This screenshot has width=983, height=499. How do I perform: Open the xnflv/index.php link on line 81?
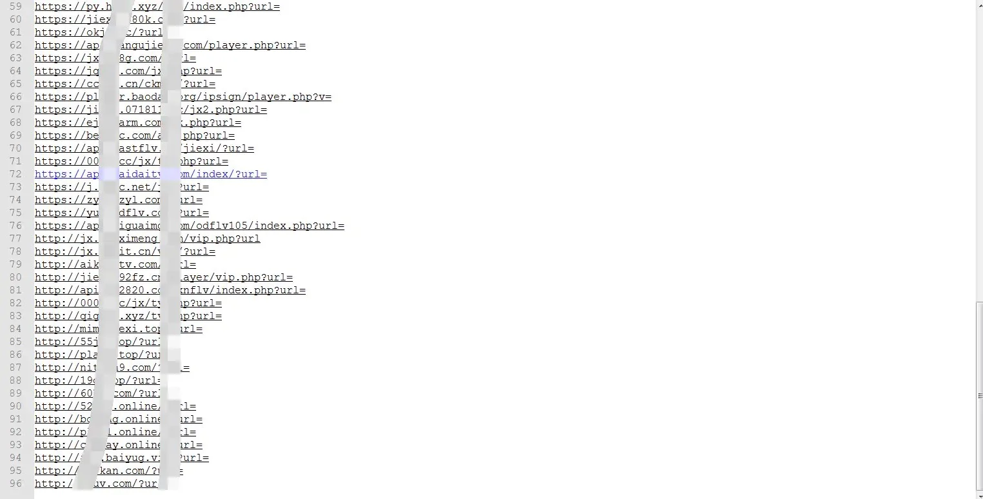click(170, 290)
